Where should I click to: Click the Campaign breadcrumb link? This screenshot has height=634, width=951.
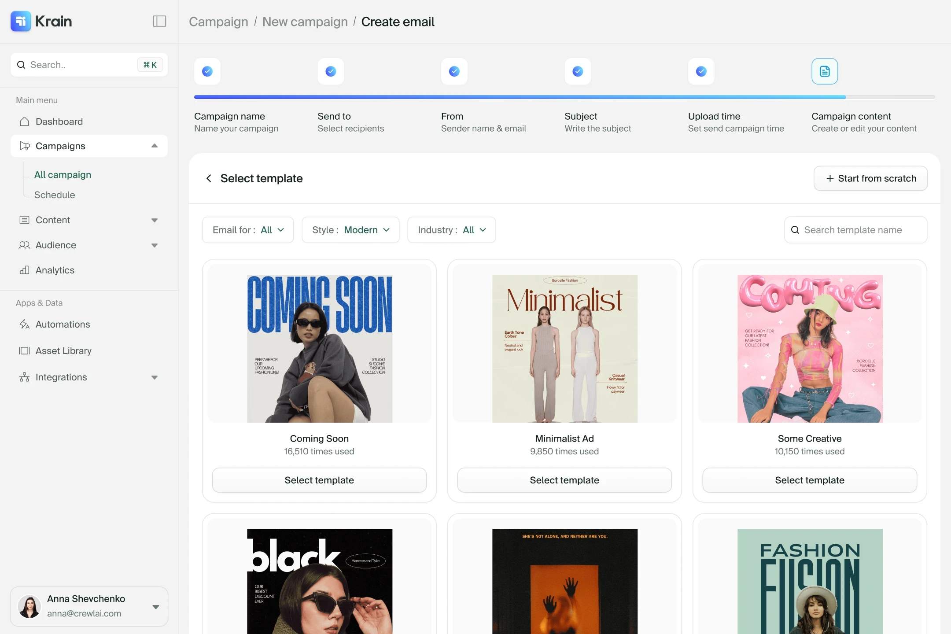(x=218, y=22)
